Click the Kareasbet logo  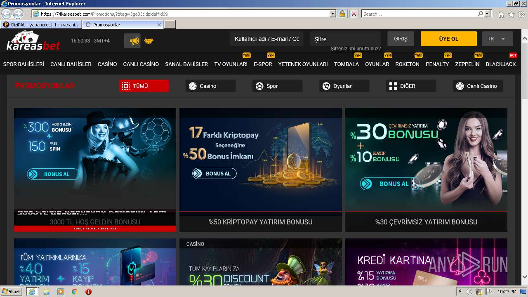tap(33, 40)
